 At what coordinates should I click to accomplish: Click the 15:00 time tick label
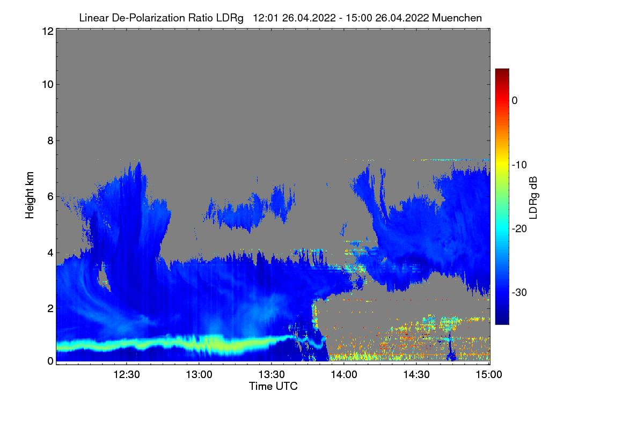489,374
